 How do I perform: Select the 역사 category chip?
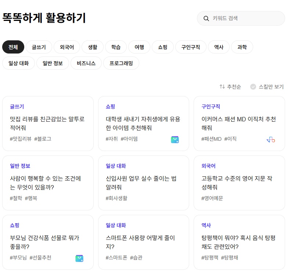coord(219,47)
